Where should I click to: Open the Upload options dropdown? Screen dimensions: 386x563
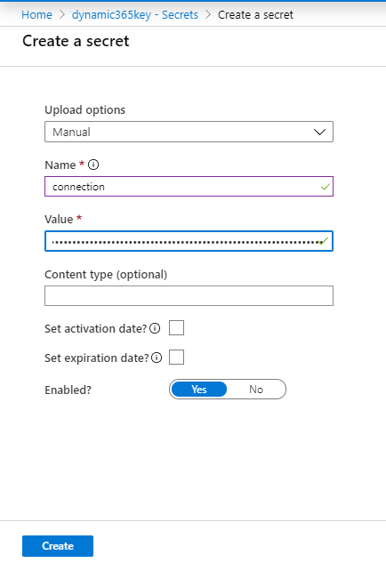pos(189,132)
